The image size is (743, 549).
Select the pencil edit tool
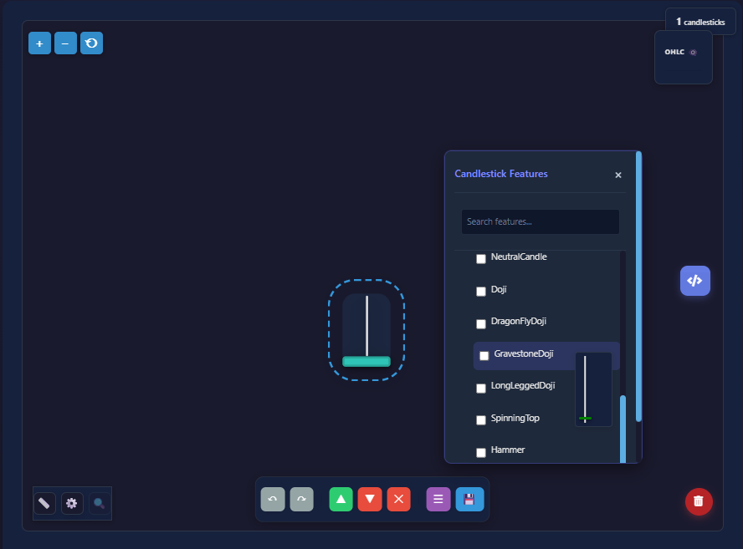point(44,503)
